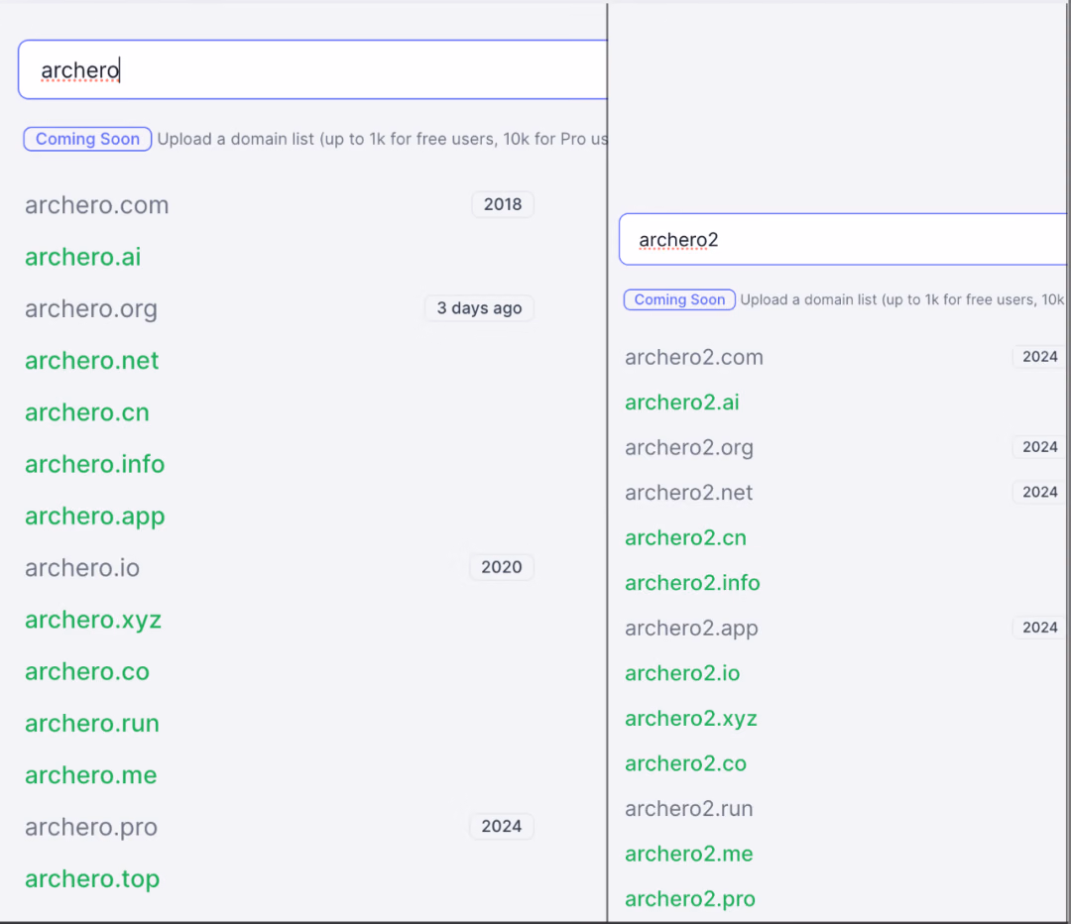The width and height of the screenshot is (1071, 924).
Task: Select archero2.com in the right results
Action: pyautogui.click(x=694, y=357)
